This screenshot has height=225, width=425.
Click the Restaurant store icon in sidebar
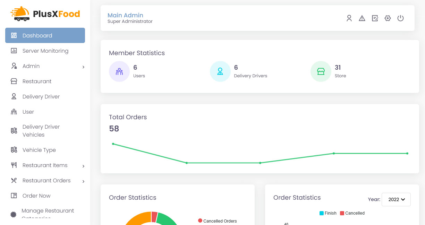(14, 81)
